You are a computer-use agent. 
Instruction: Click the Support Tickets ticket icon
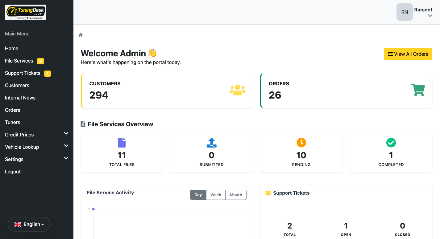(x=267, y=193)
